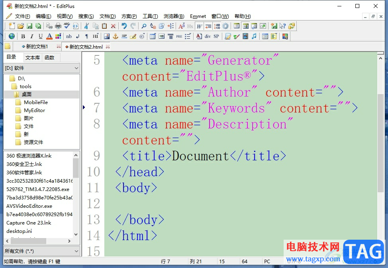Toggle Auto Indent toolbar icon
Image resolution: width=388 pixels, height=268 pixels.
click(x=208, y=26)
